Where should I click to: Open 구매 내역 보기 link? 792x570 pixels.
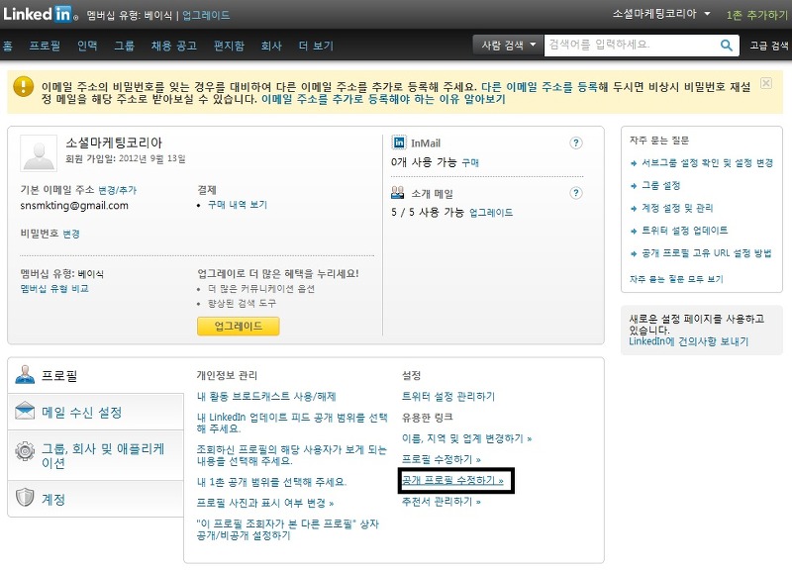pos(238,205)
